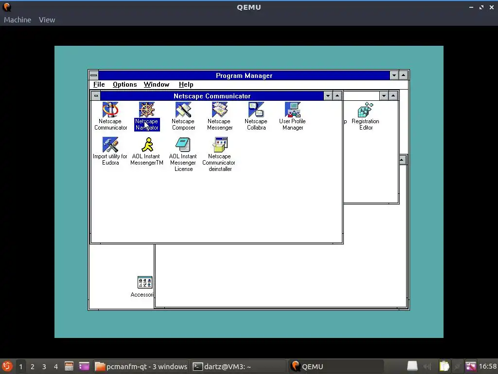Select the QEMU taskbar entry
This screenshot has height=374, width=498.
click(x=337, y=367)
